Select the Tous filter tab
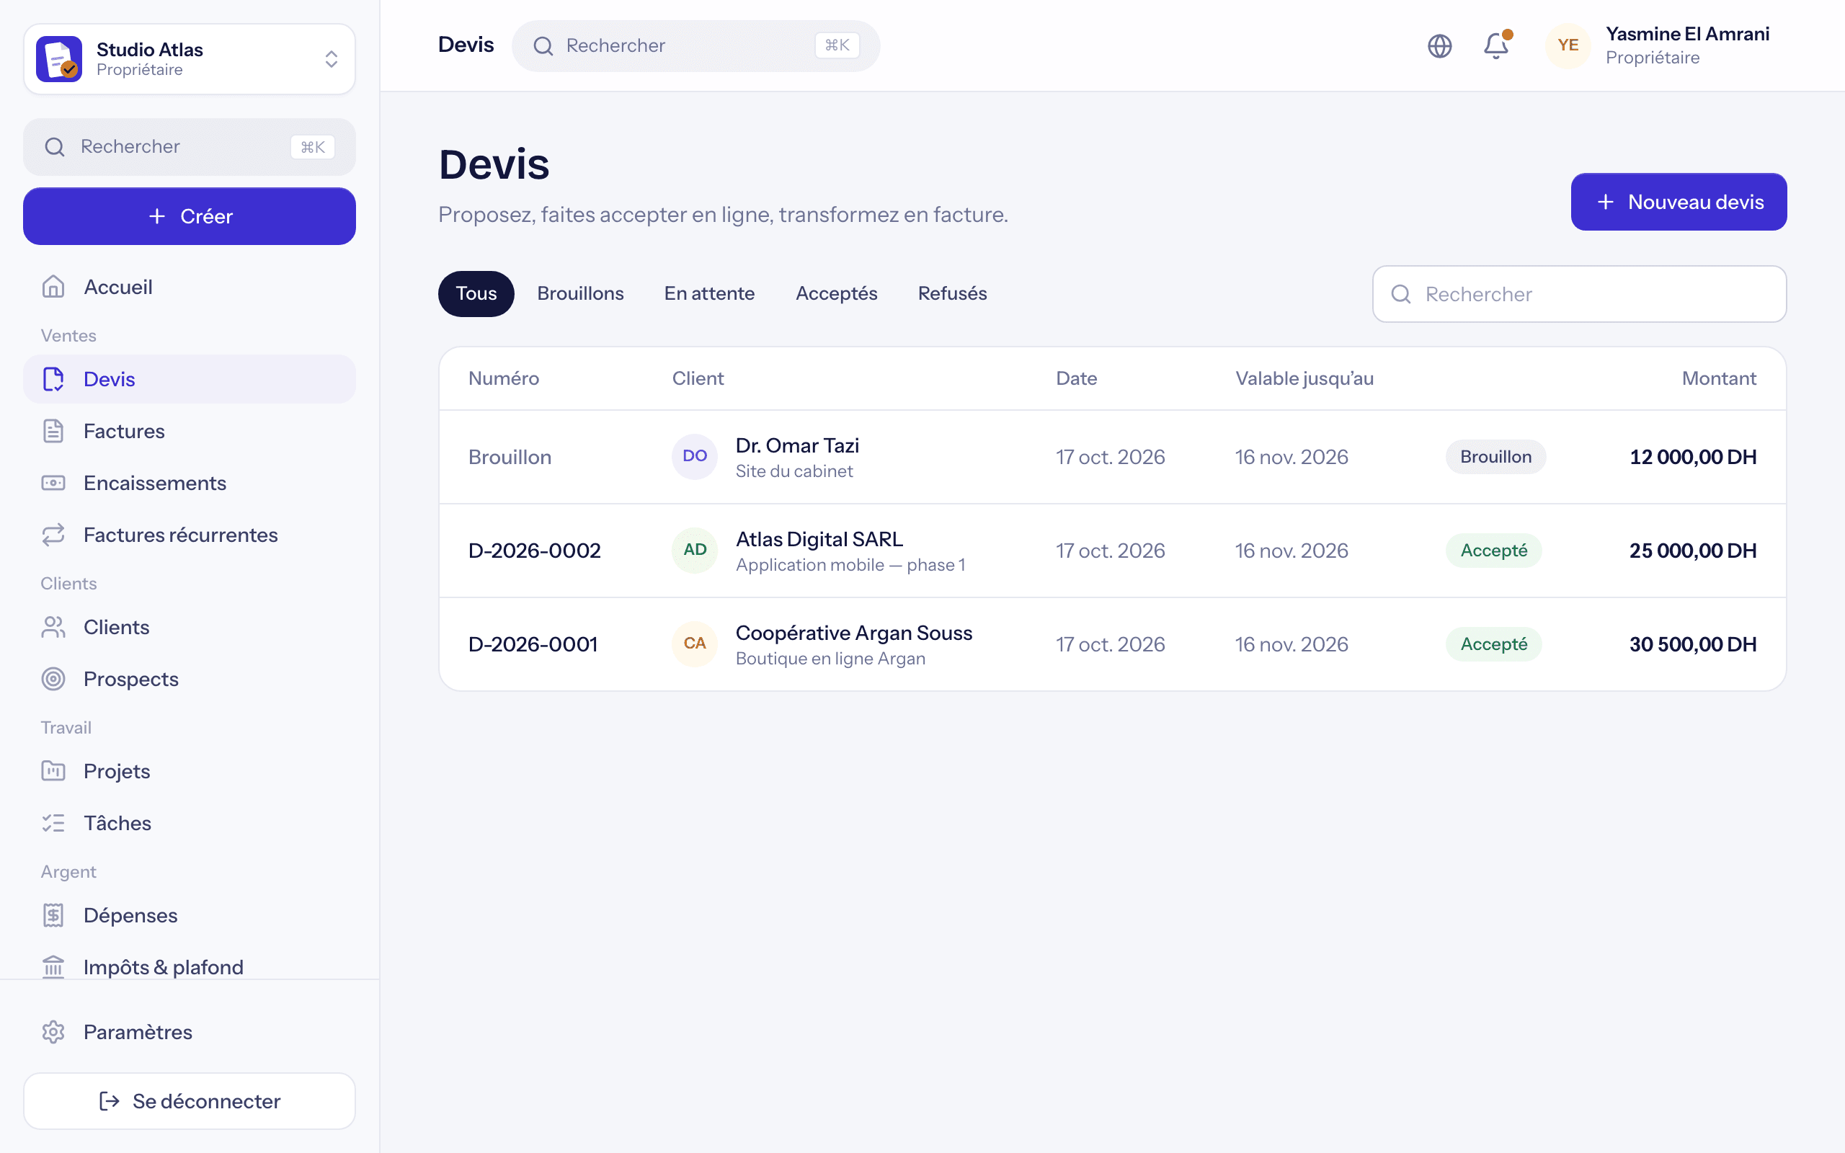Image resolution: width=1845 pixels, height=1153 pixels. (x=476, y=293)
